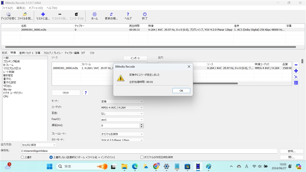Expand FourCC dropdown avc1
The image size is (306, 172).
pos(122,120)
